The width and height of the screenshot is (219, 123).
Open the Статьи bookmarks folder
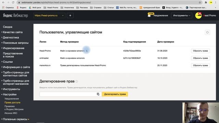point(109,8)
